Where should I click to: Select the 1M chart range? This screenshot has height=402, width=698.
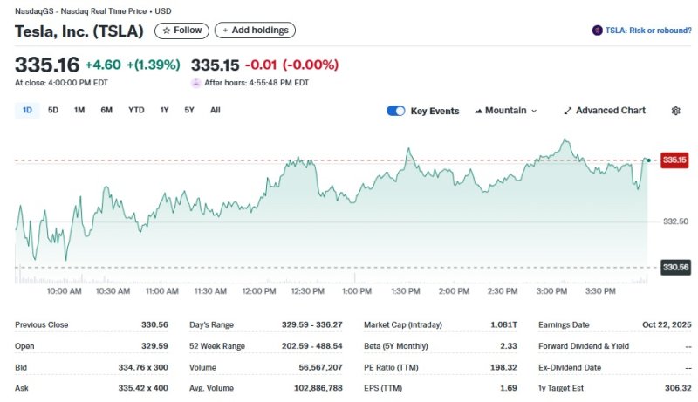(79, 110)
